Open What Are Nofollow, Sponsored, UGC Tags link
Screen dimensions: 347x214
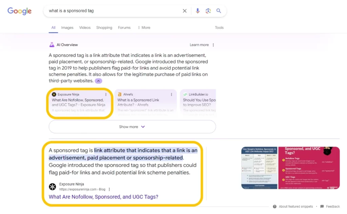pos(103,197)
